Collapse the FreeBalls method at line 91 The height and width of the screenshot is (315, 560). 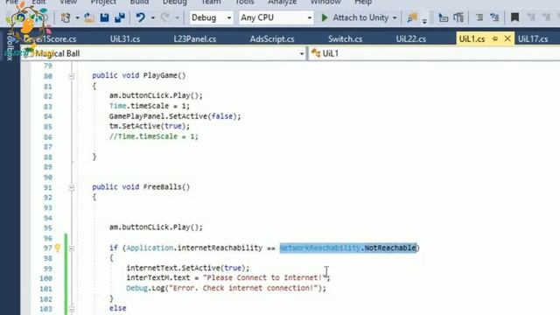[x=72, y=187]
